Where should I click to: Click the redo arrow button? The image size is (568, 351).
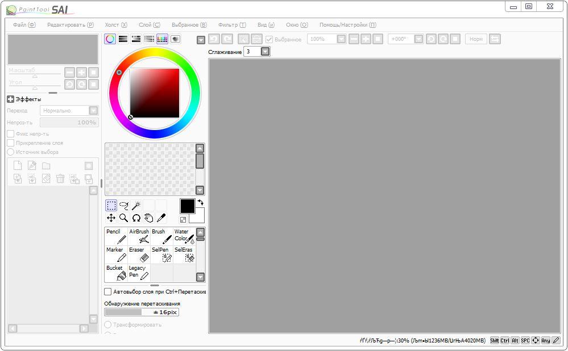[x=227, y=39]
